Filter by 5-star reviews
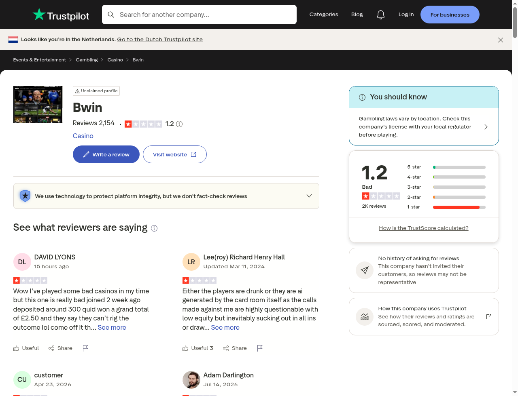Screen dimensions: 518x396 (446, 167)
